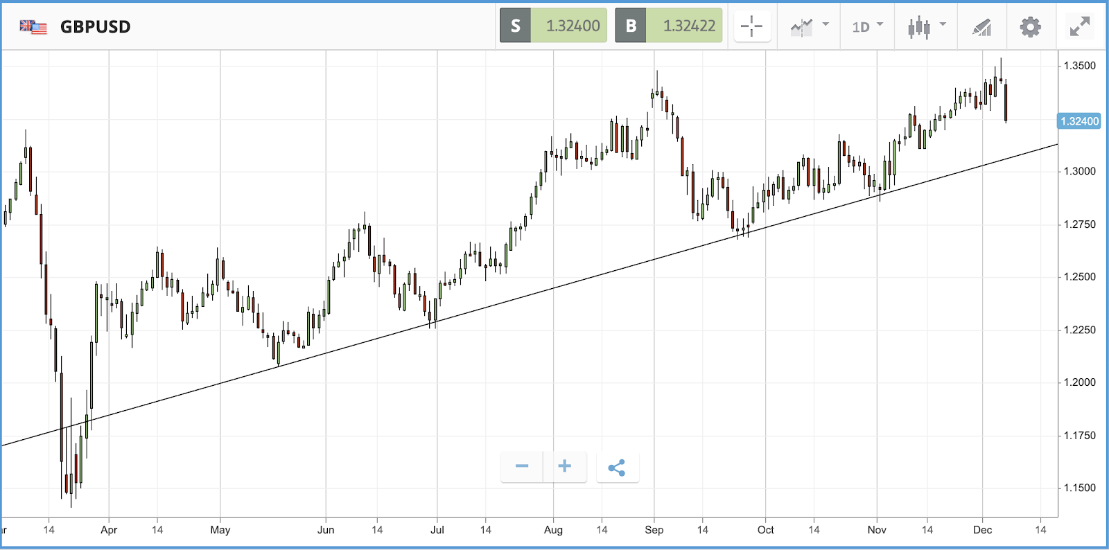Open chart settings gear
This screenshot has height=550, width=1109.
(1031, 27)
